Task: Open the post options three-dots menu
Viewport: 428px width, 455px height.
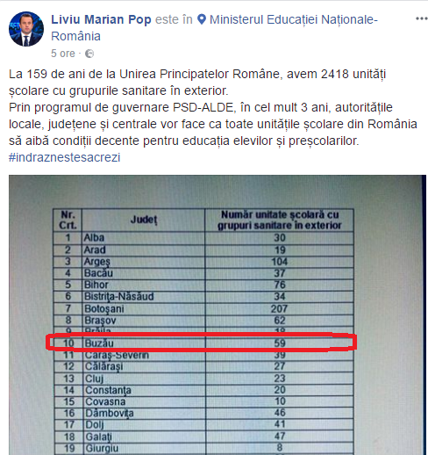Action: coord(422,18)
